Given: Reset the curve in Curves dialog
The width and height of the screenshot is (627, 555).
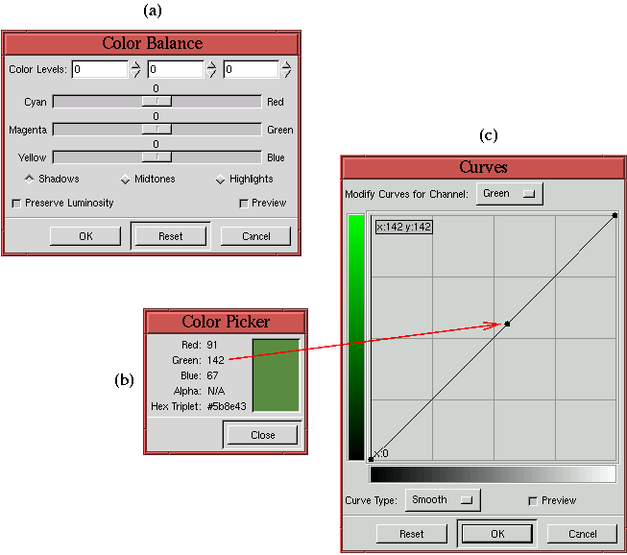Looking at the screenshot, I should (x=411, y=534).
